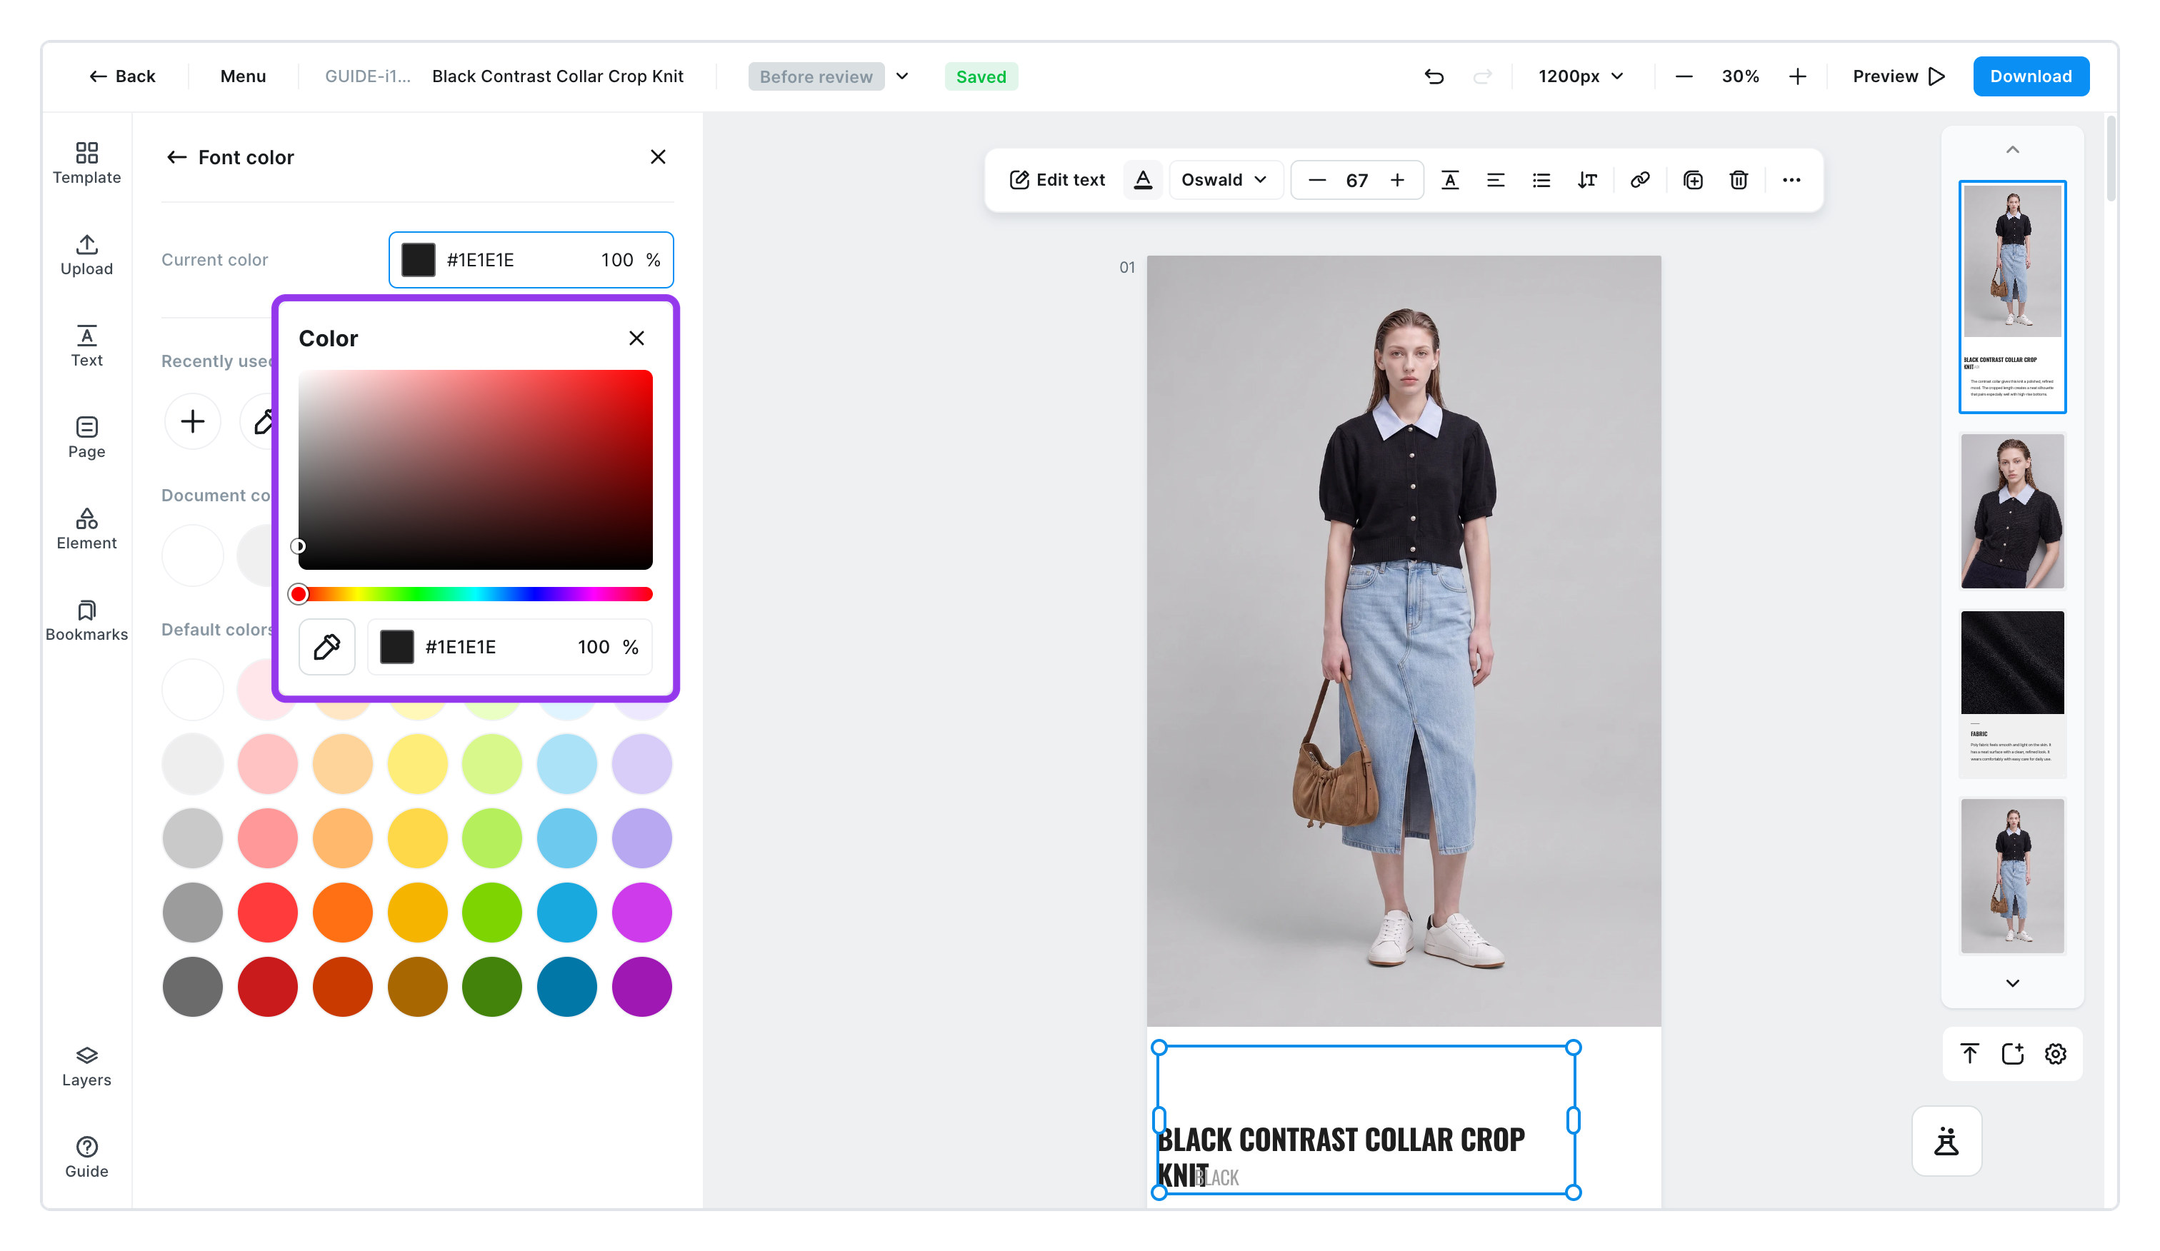This screenshot has height=1251, width=2160.
Task: Open the Template sidebar panel
Action: 86,164
